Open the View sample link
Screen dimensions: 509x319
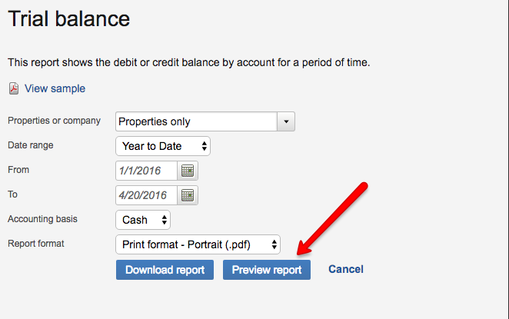[x=55, y=88]
